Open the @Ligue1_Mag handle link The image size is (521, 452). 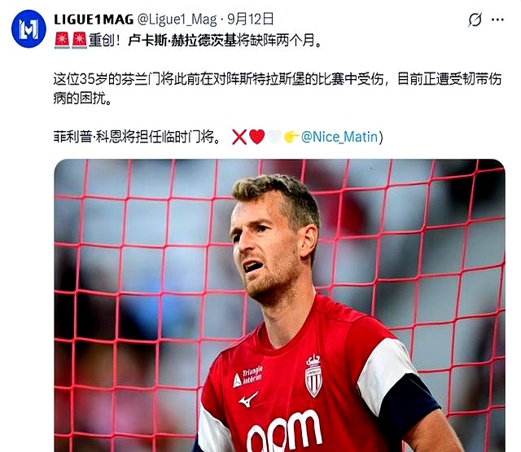coord(177,20)
